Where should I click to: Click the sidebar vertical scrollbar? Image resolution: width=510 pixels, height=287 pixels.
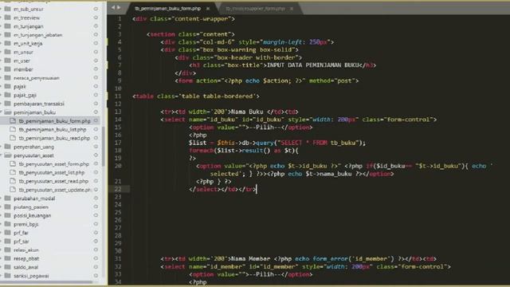point(103,147)
